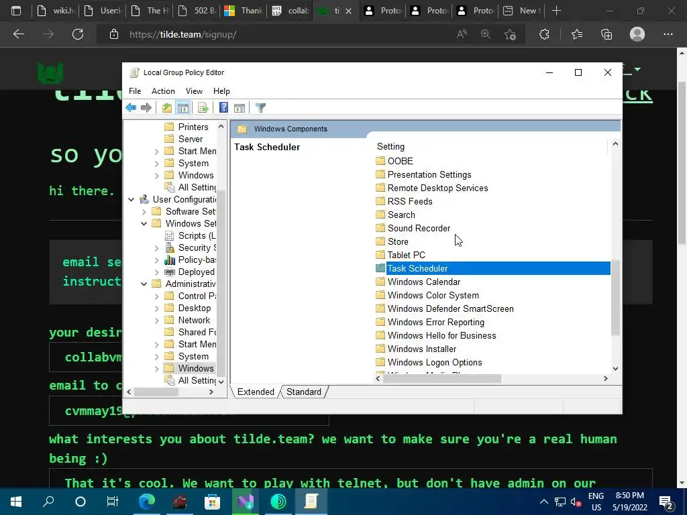Close the active tilde.team tab
Screen dimensions: 687x515
tap(348, 11)
